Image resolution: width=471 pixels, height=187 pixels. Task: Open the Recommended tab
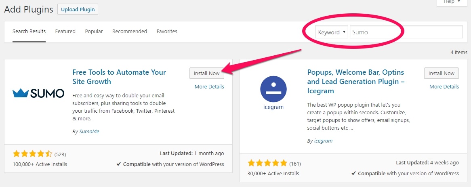point(130,31)
